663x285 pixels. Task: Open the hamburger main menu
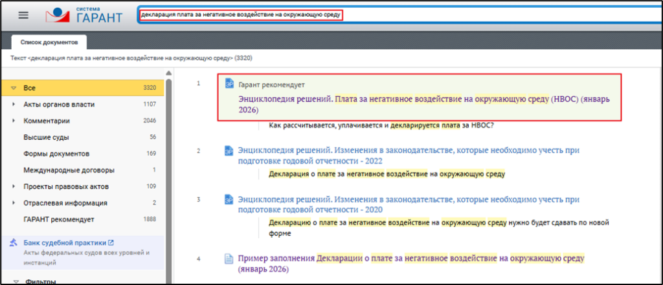[x=24, y=15]
